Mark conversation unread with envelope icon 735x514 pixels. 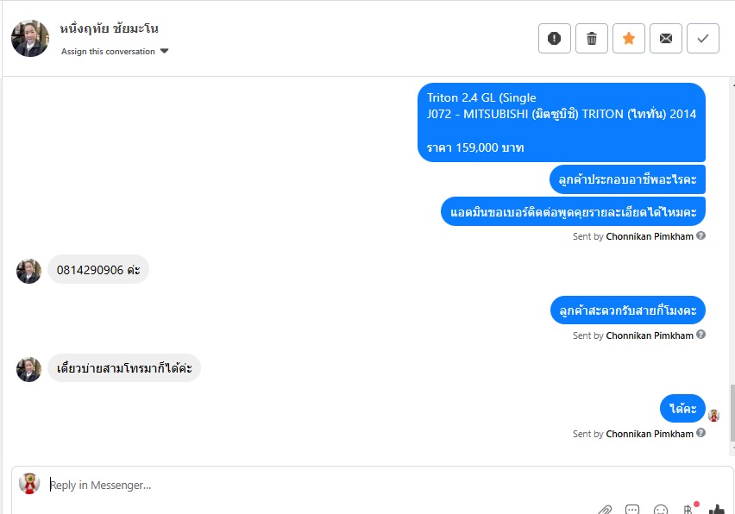pos(666,38)
